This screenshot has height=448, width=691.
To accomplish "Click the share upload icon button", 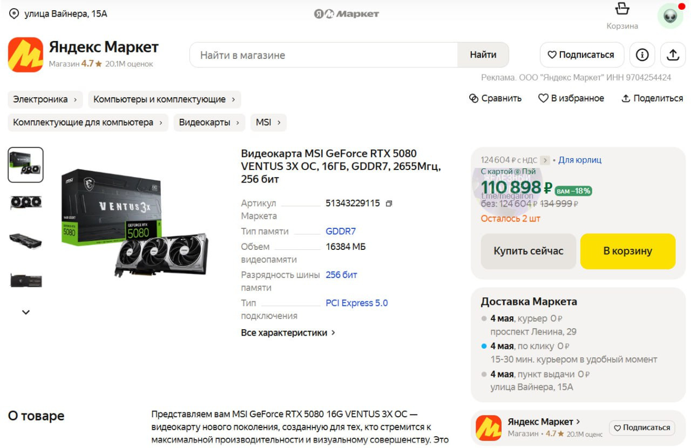I will tap(673, 55).
